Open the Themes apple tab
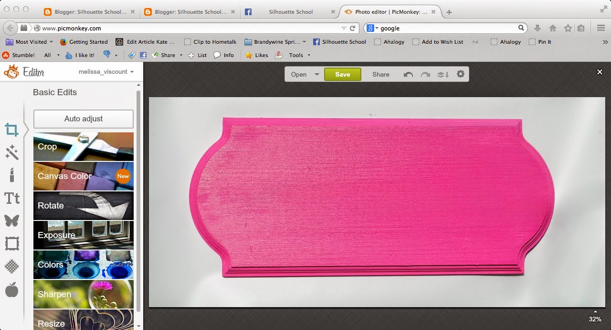The height and width of the screenshot is (330, 611). [x=11, y=290]
